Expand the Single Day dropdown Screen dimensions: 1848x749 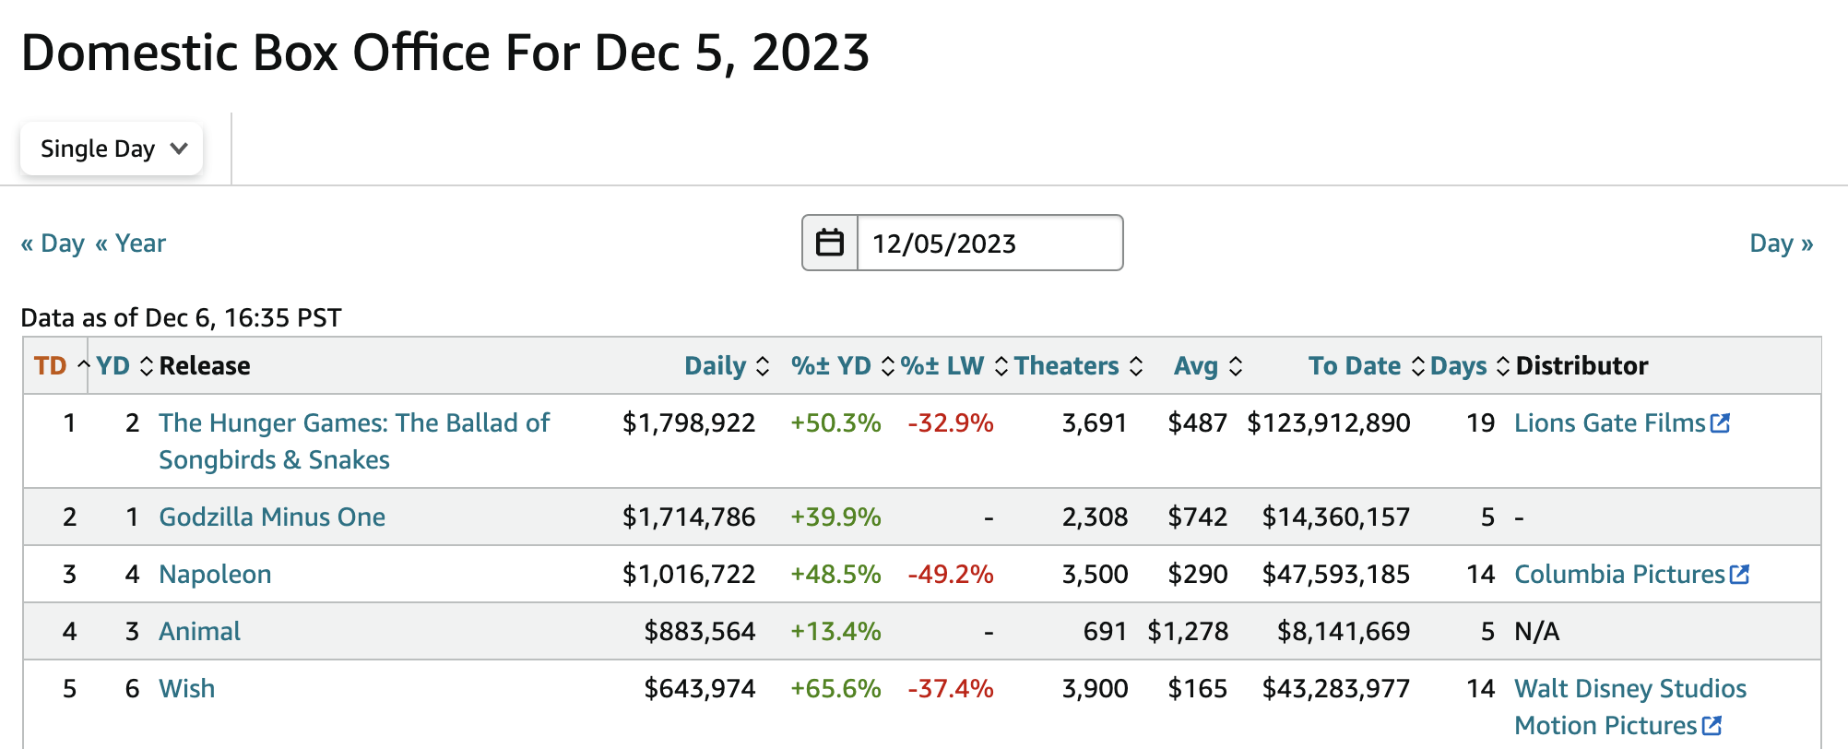coord(112,149)
